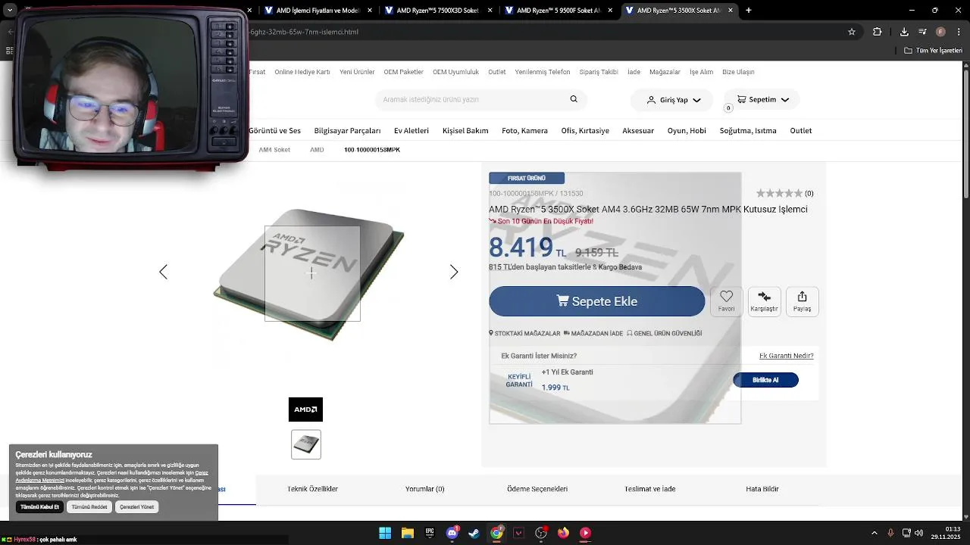Open Ev Aletleri category menu
The height and width of the screenshot is (545, 970).
click(411, 131)
